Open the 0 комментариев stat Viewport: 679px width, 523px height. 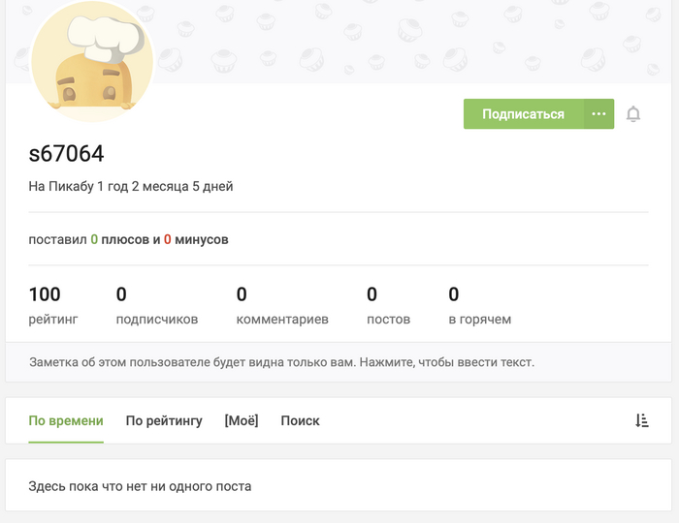pos(282,305)
